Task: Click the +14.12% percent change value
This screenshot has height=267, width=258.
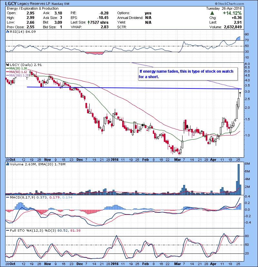Action: (232, 13)
